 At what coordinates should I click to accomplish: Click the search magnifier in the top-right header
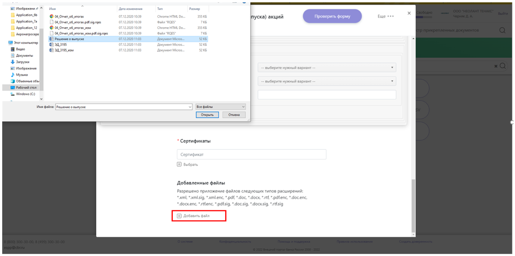click(x=502, y=30)
